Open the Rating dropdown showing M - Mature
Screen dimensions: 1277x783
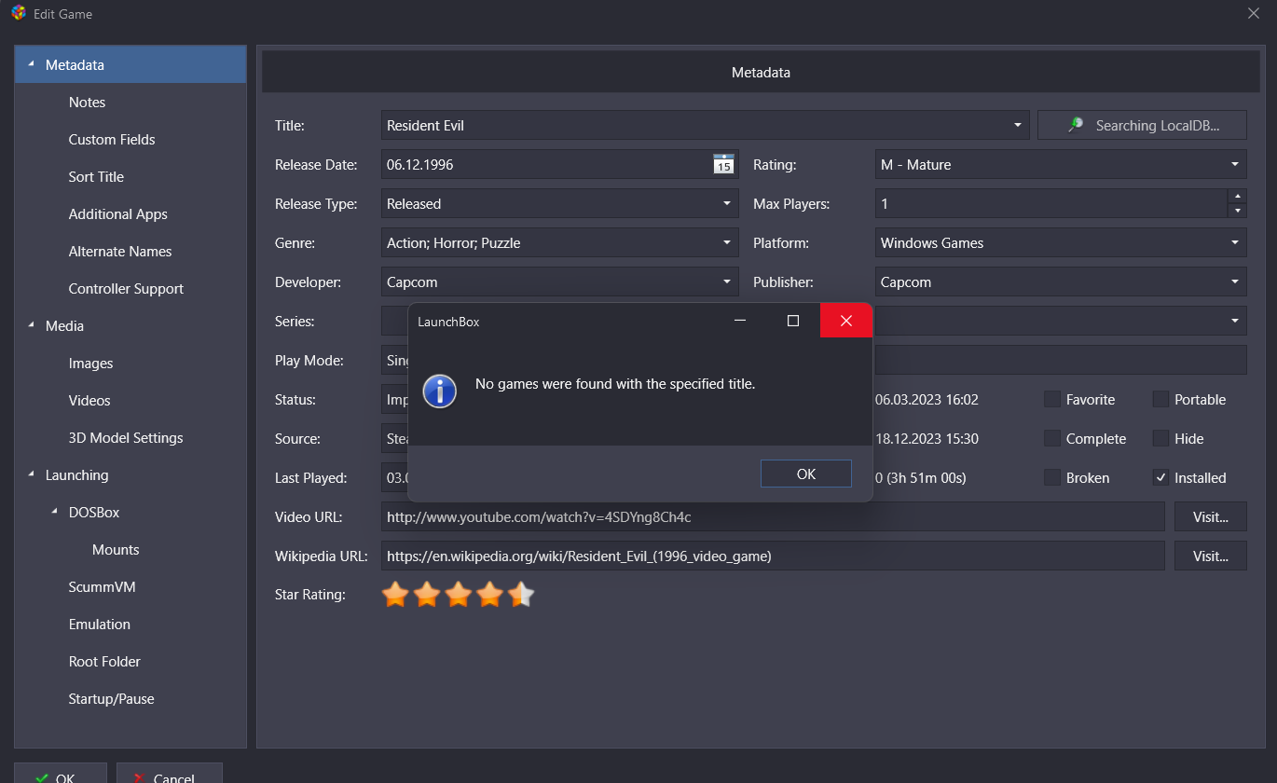1235,164
